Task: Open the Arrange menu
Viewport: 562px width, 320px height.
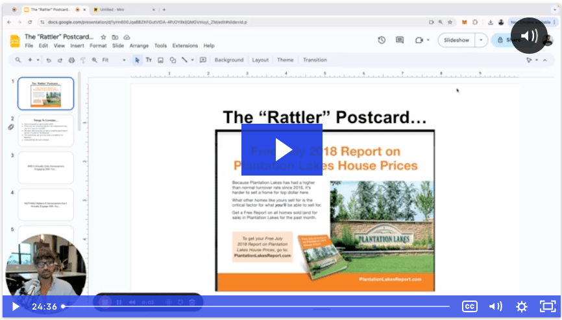Action: [139, 46]
